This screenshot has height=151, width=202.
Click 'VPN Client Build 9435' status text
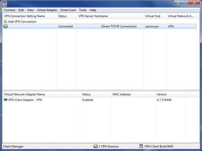click(x=159, y=147)
